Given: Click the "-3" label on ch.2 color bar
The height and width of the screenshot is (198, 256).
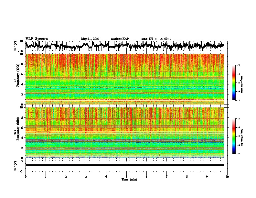Looking at the screenshot, I should pos(238,118).
